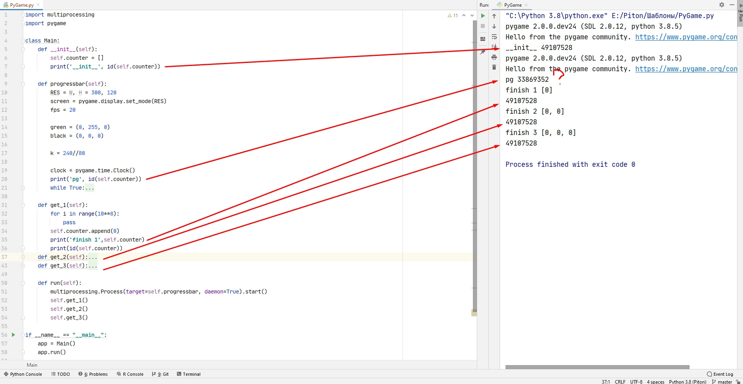
Task: Collapse the import block fold marker
Action: click(23, 15)
